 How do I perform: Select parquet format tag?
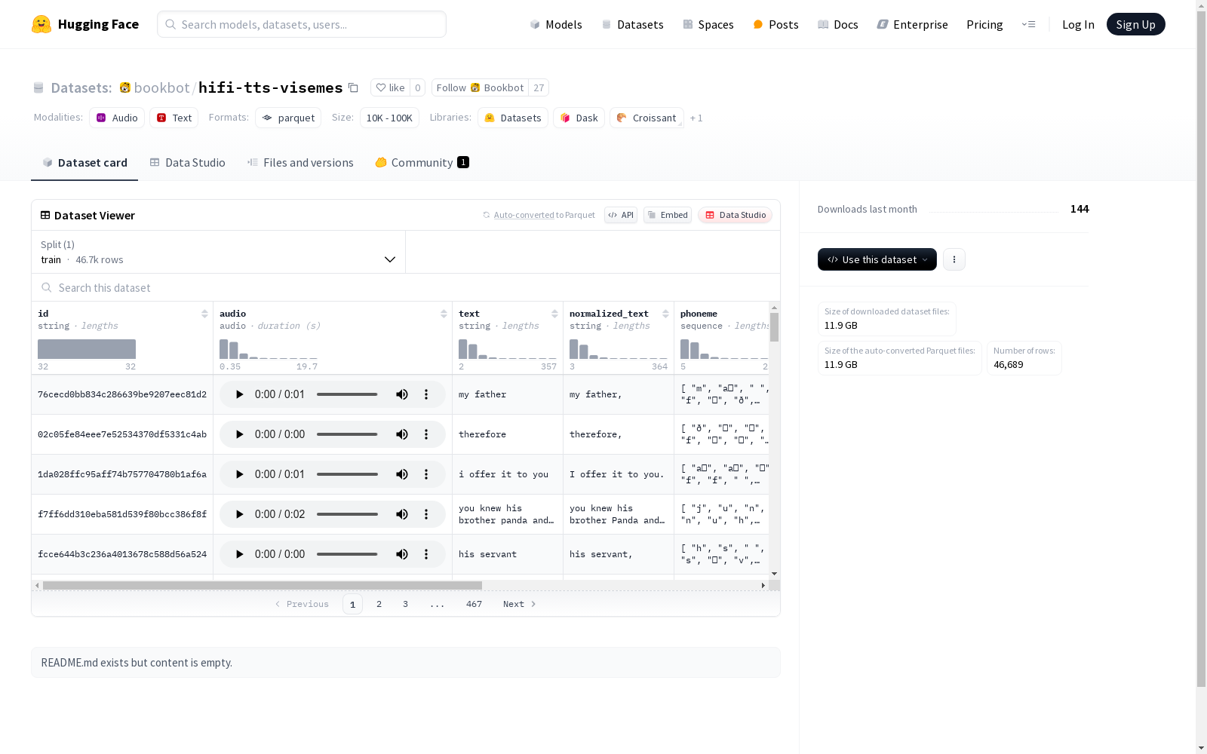click(x=288, y=118)
